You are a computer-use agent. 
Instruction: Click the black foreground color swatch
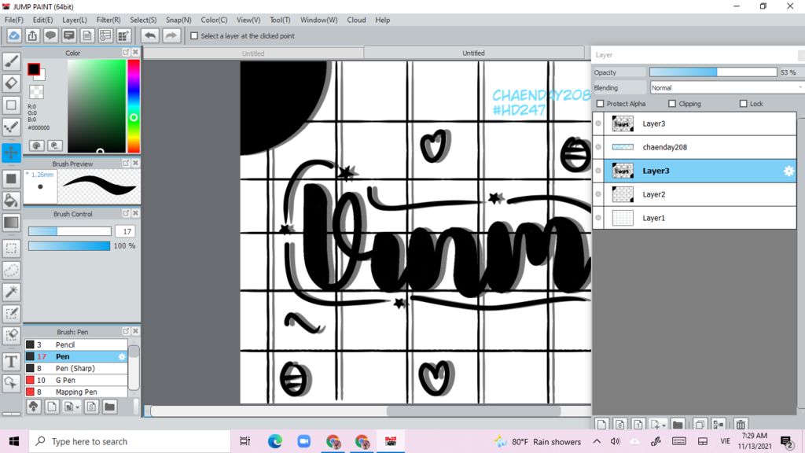point(33,69)
